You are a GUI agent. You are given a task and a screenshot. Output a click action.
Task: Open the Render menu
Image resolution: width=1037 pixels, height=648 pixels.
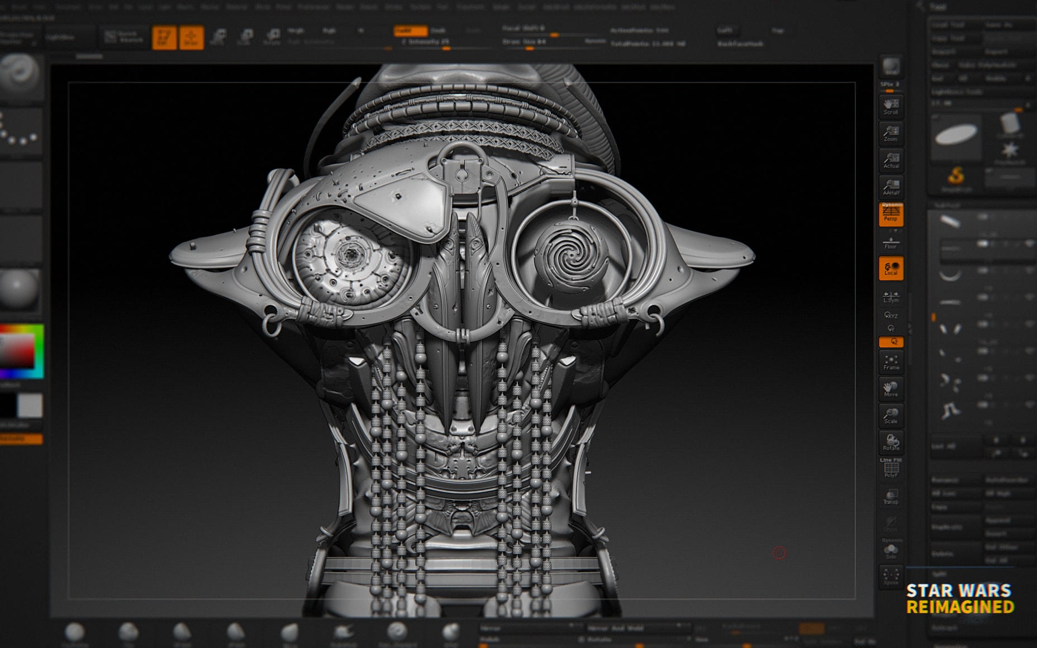pyautogui.click(x=345, y=7)
